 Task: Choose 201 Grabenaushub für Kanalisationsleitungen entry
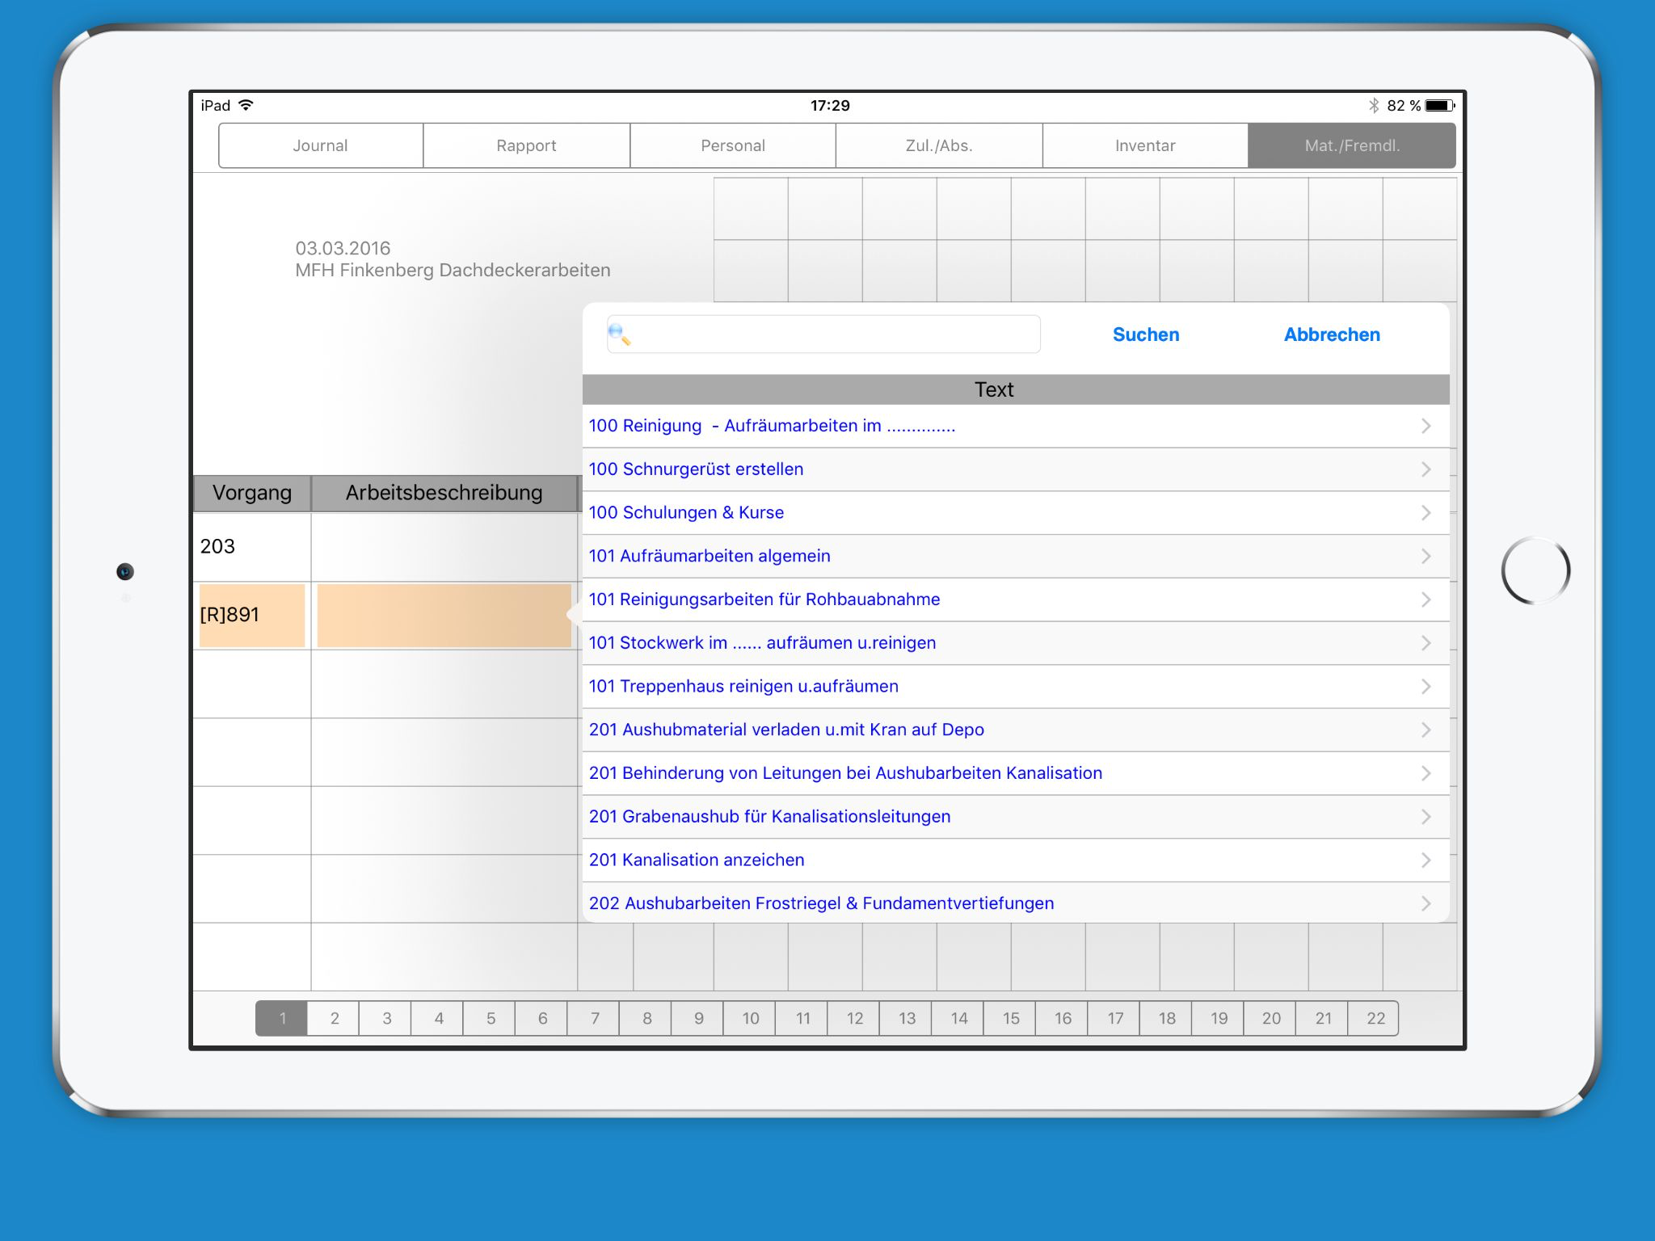tap(769, 817)
